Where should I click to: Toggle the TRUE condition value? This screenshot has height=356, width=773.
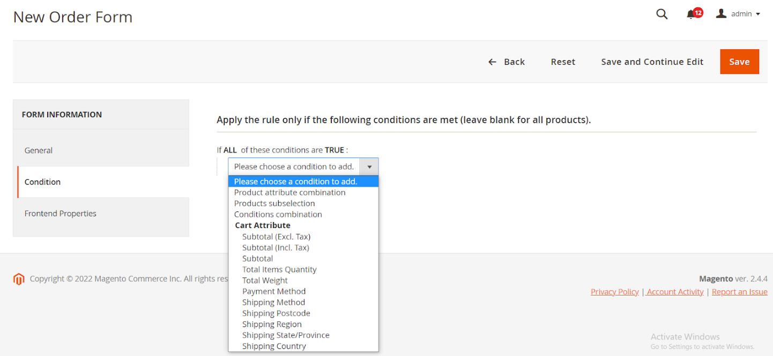tap(334, 150)
